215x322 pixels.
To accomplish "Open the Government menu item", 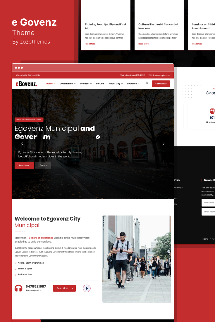I will pyautogui.click(x=66, y=84).
